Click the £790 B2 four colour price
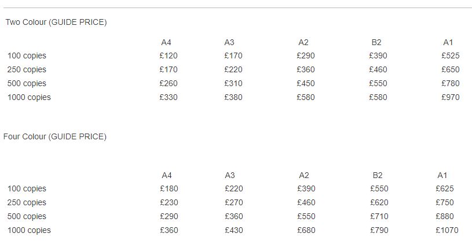472x248 pixels. (x=379, y=230)
